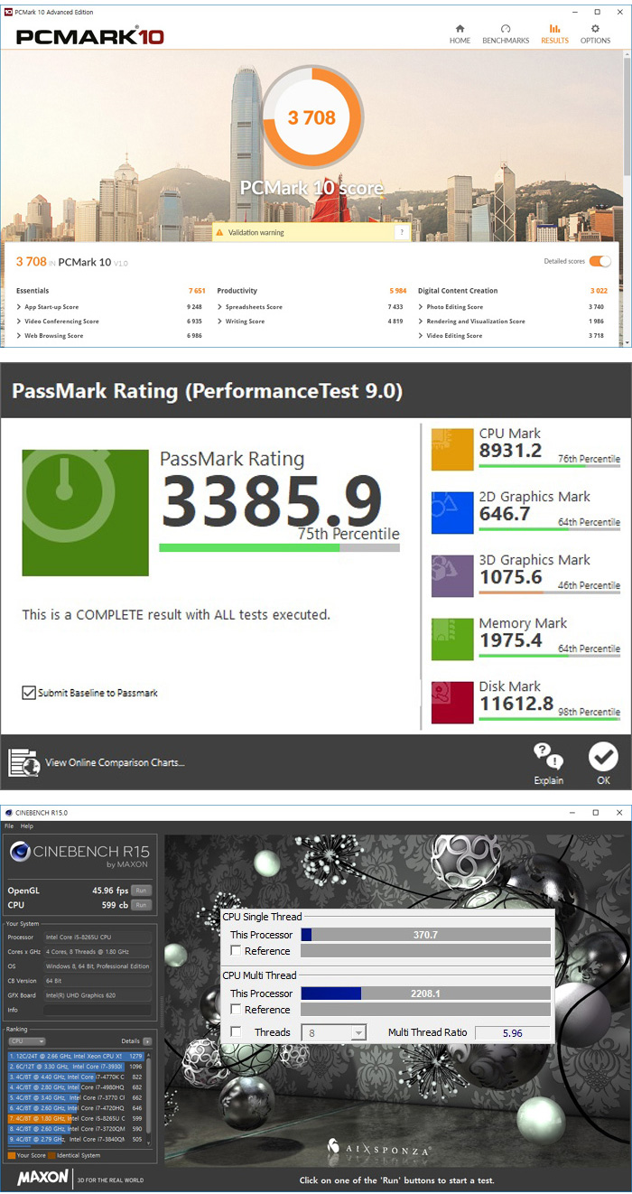This screenshot has width=632, height=1194.
Task: Click the CPU Mark orange icon
Action: tap(452, 449)
